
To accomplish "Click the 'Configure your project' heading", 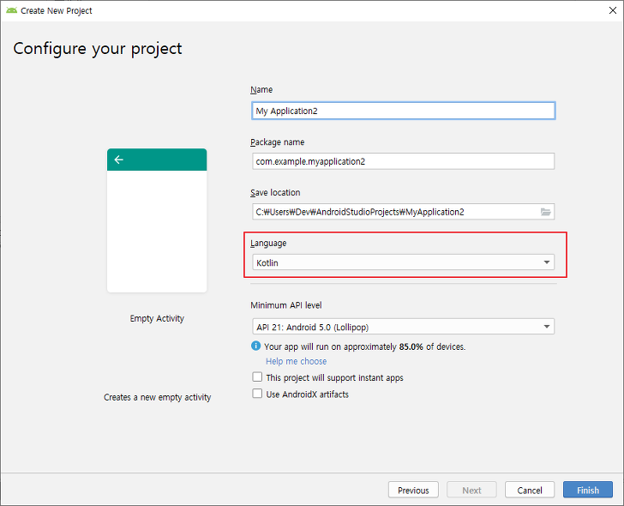I will [98, 49].
